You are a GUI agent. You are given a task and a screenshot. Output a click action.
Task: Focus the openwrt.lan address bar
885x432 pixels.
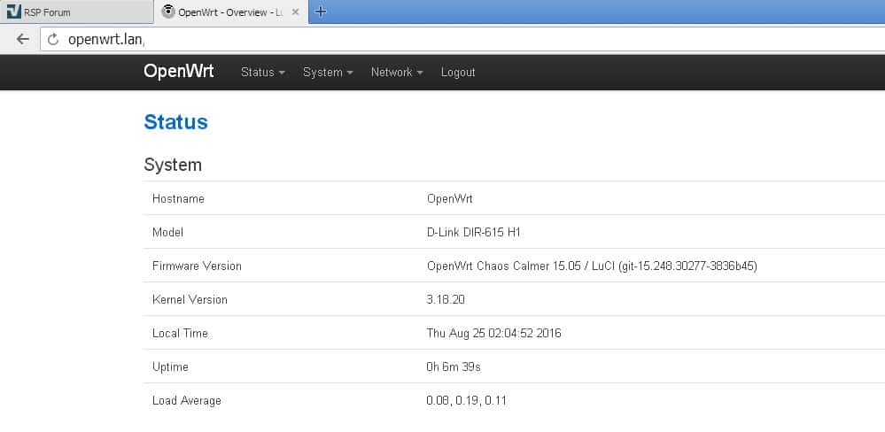click(x=462, y=40)
